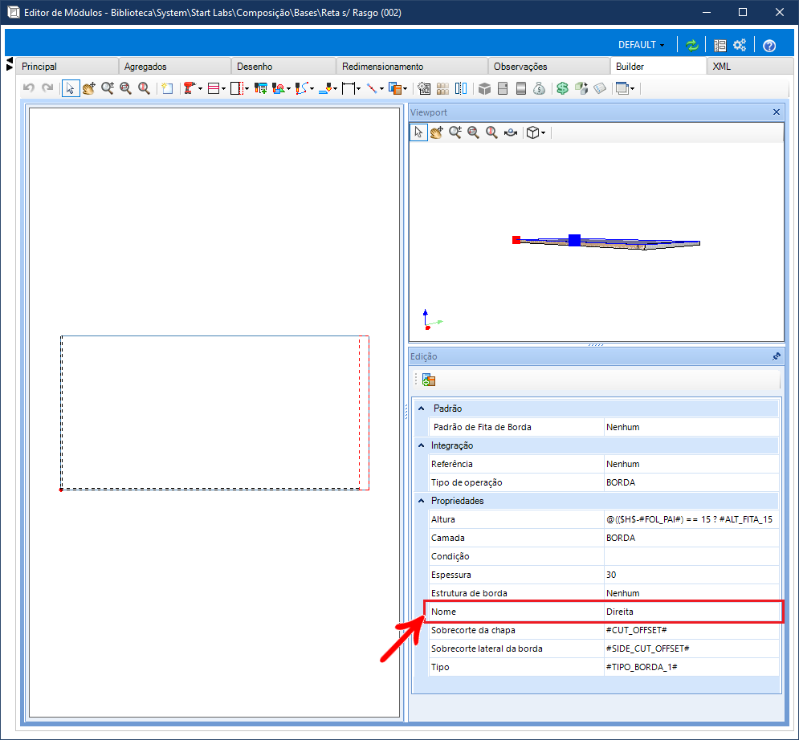The height and width of the screenshot is (740, 799).
Task: Select the pointer tool in main toolbar
Action: [71, 88]
